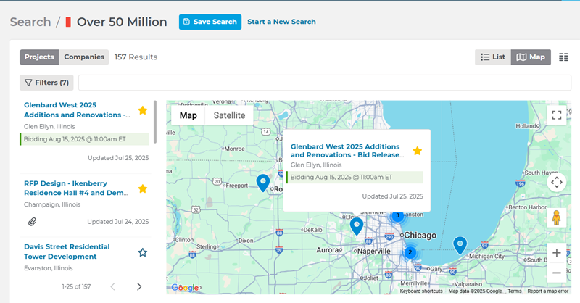
Task: Click Report a map error
Action: [548, 291]
